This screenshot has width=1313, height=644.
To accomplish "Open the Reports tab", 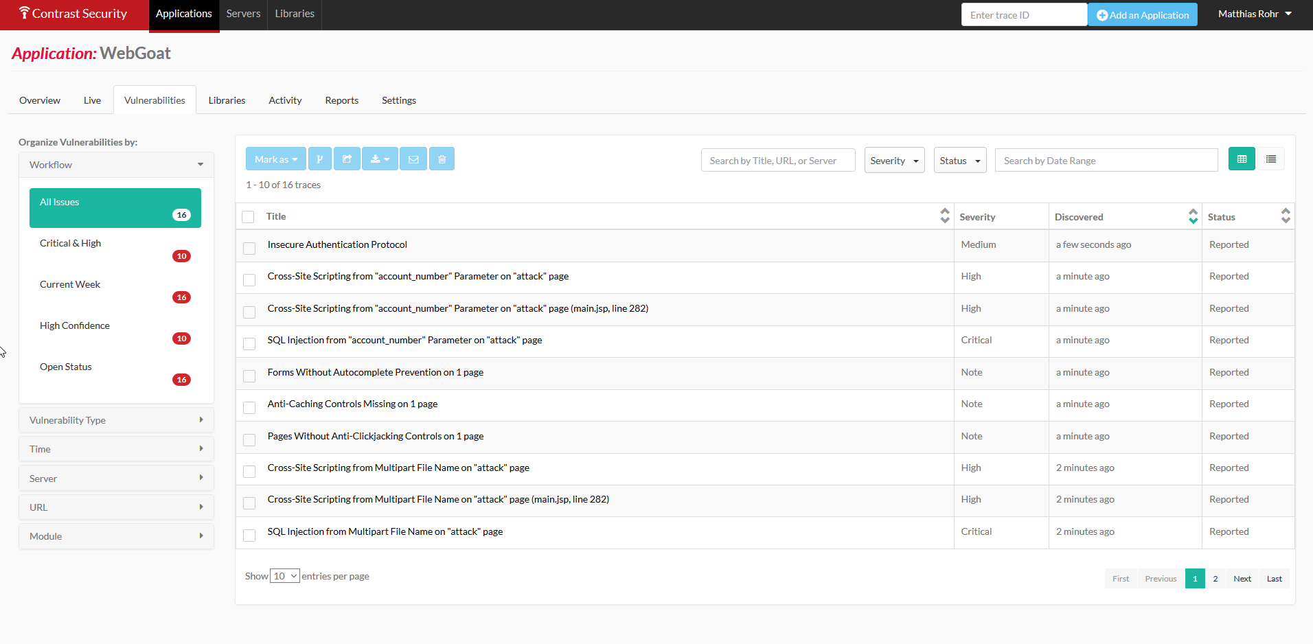I will click(x=342, y=100).
